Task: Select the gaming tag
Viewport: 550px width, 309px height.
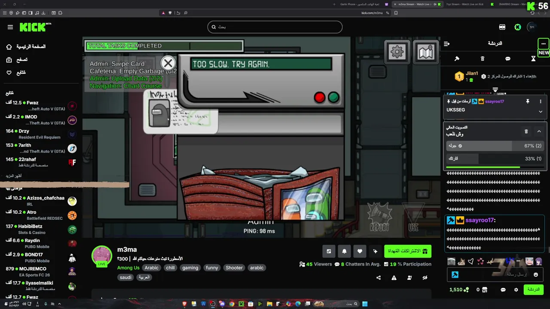Action: click(x=190, y=268)
